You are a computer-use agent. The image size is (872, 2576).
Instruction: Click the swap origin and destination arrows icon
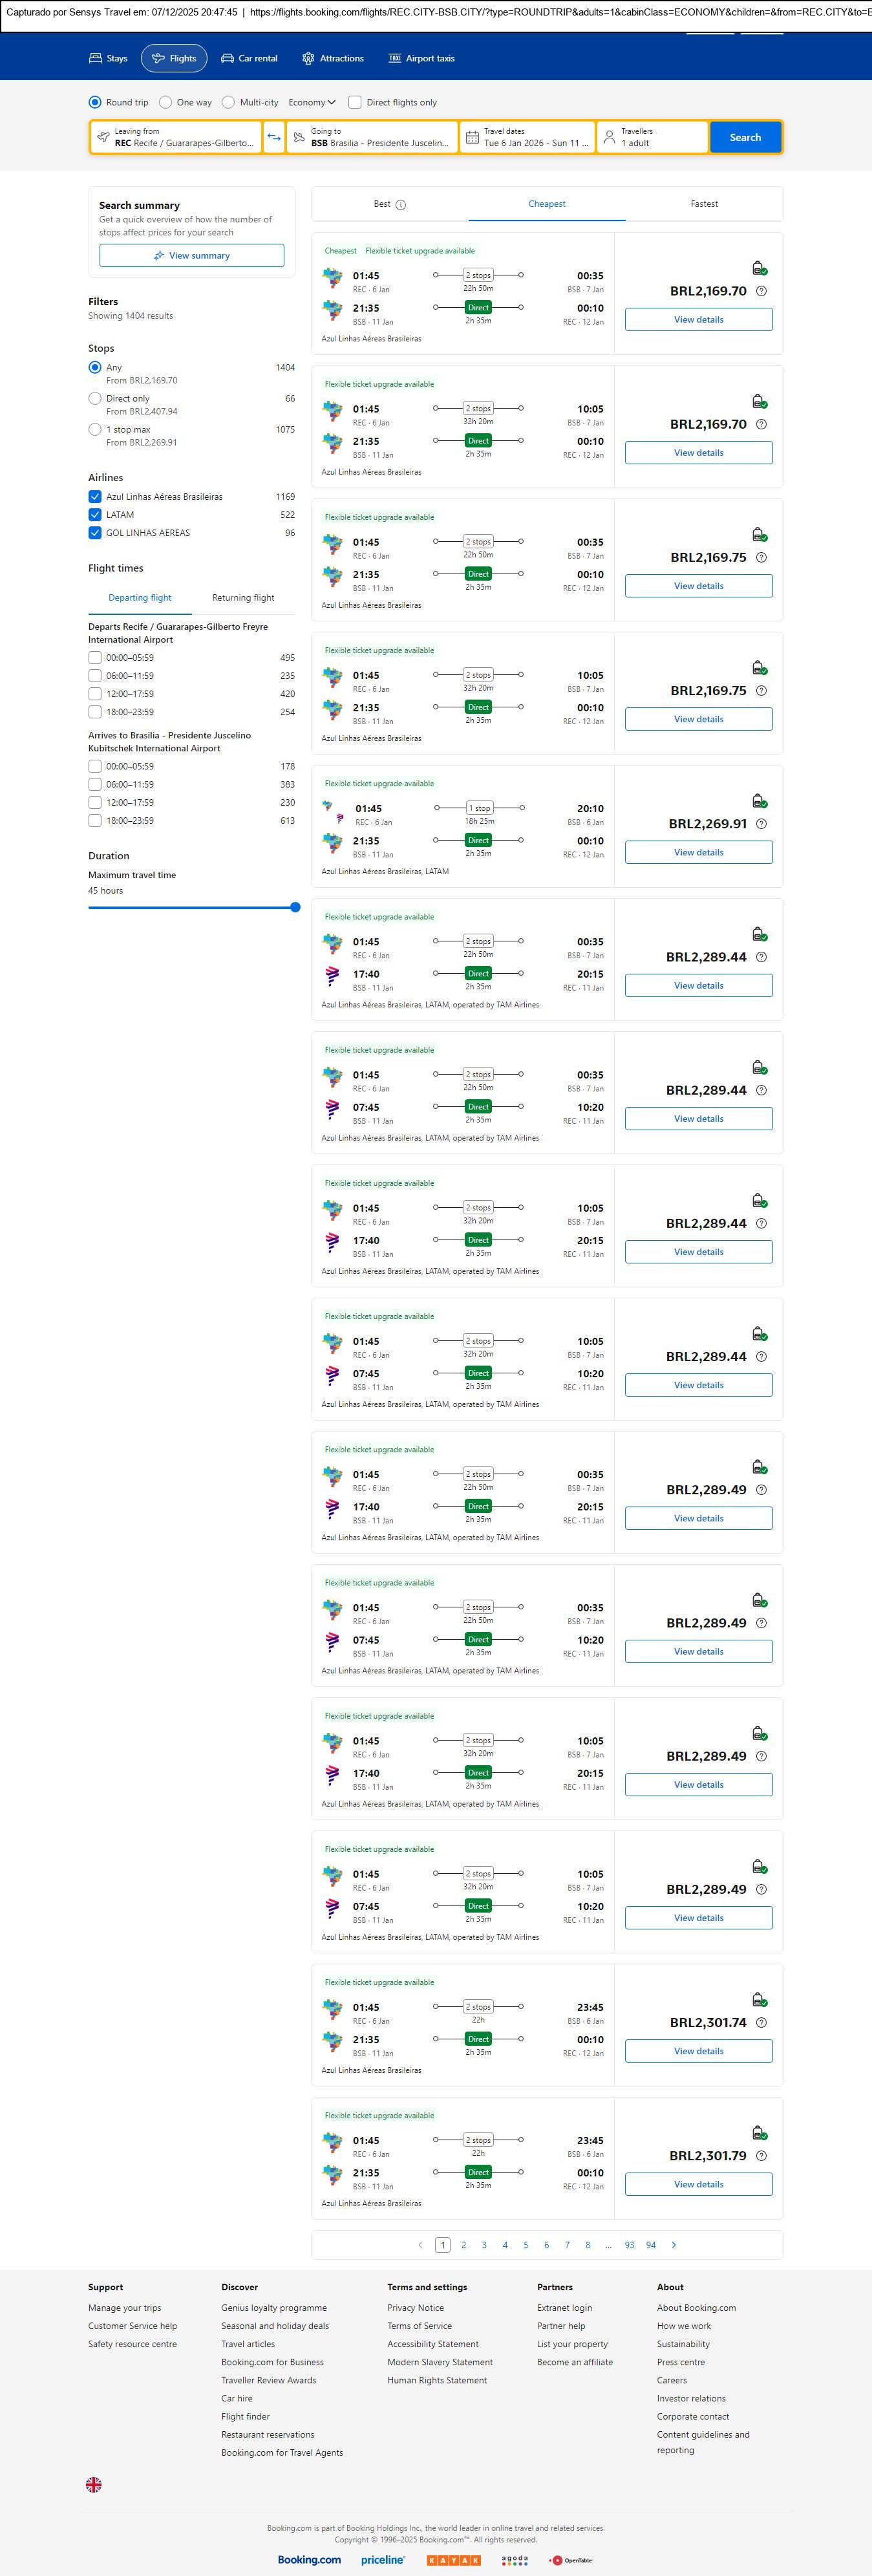click(274, 137)
